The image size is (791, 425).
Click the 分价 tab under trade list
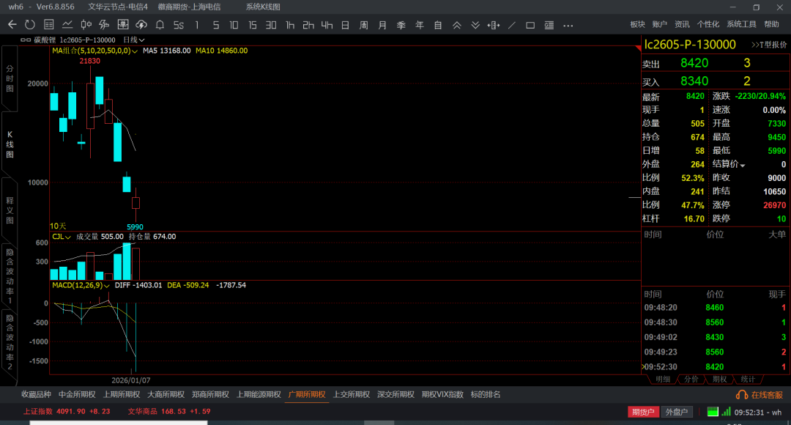pyautogui.click(x=691, y=379)
